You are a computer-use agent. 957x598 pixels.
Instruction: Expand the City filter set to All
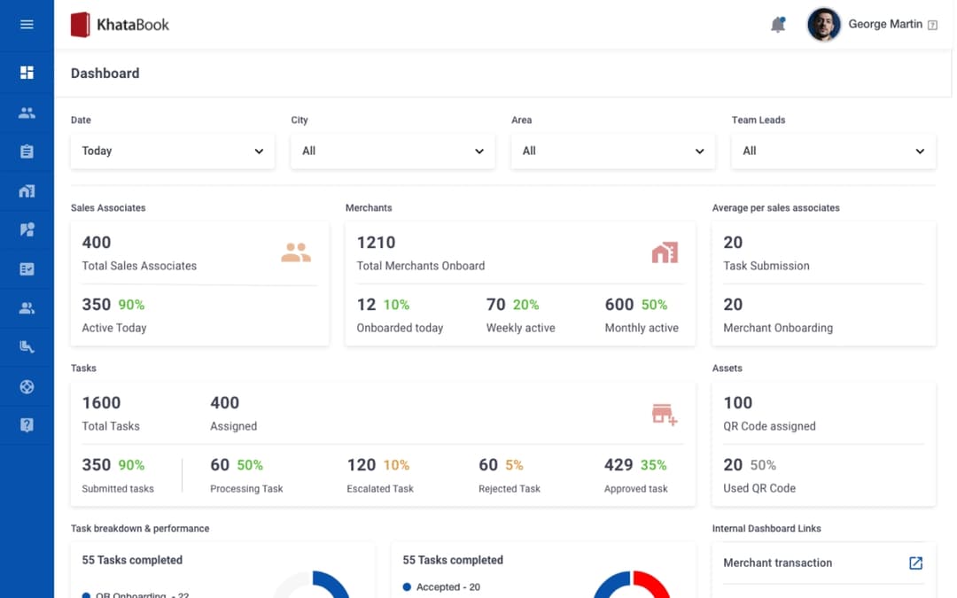[393, 151]
